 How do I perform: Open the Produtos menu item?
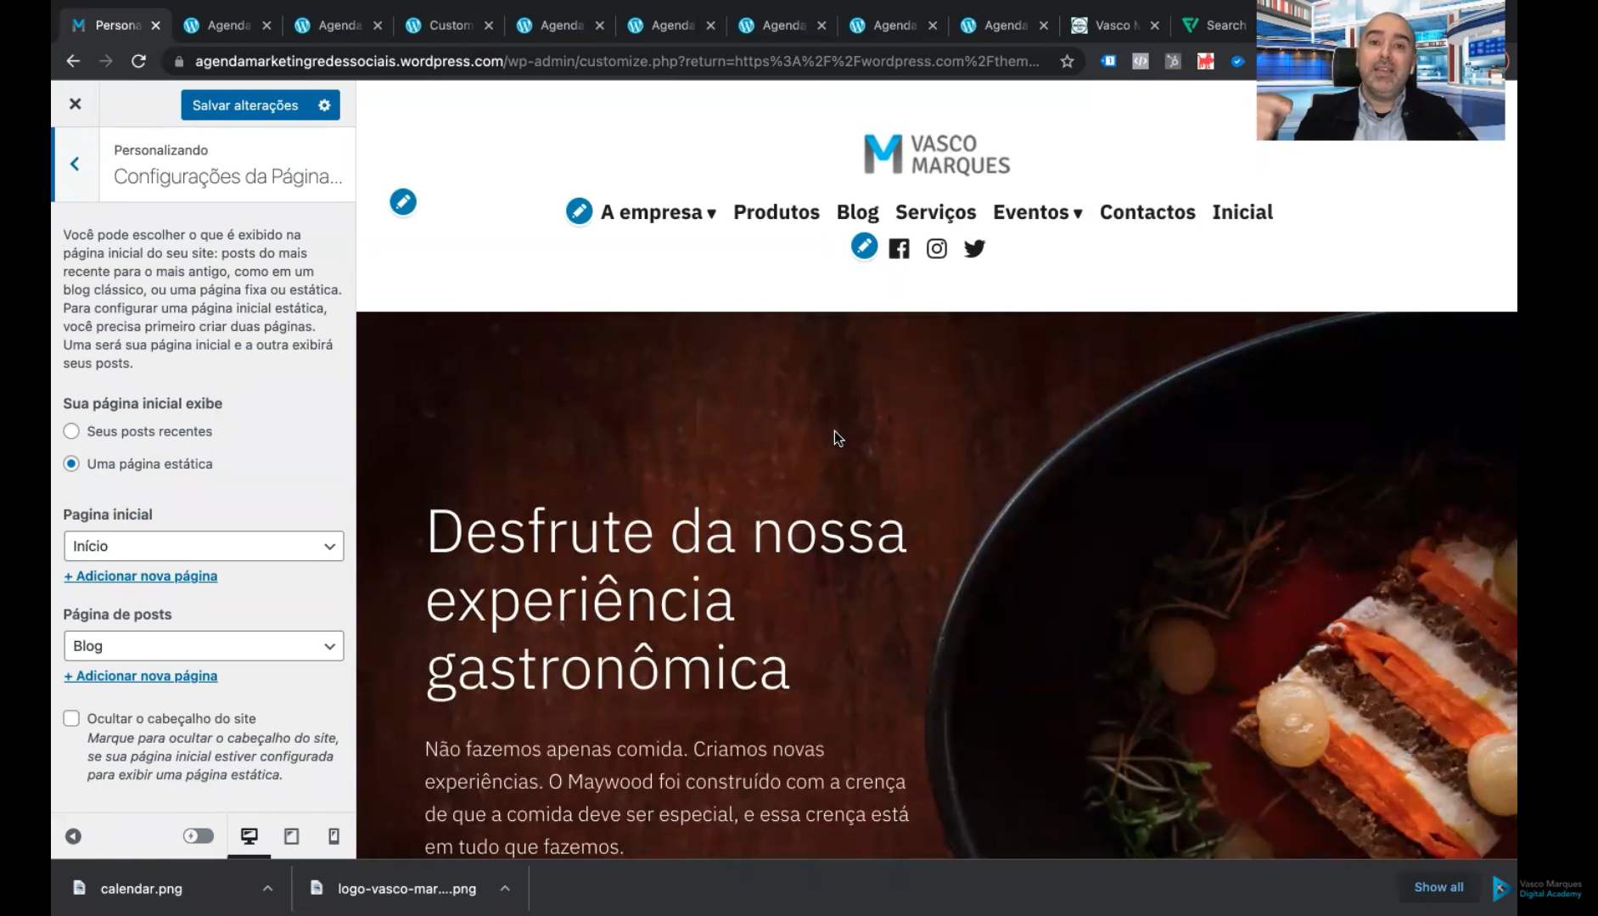tap(776, 212)
